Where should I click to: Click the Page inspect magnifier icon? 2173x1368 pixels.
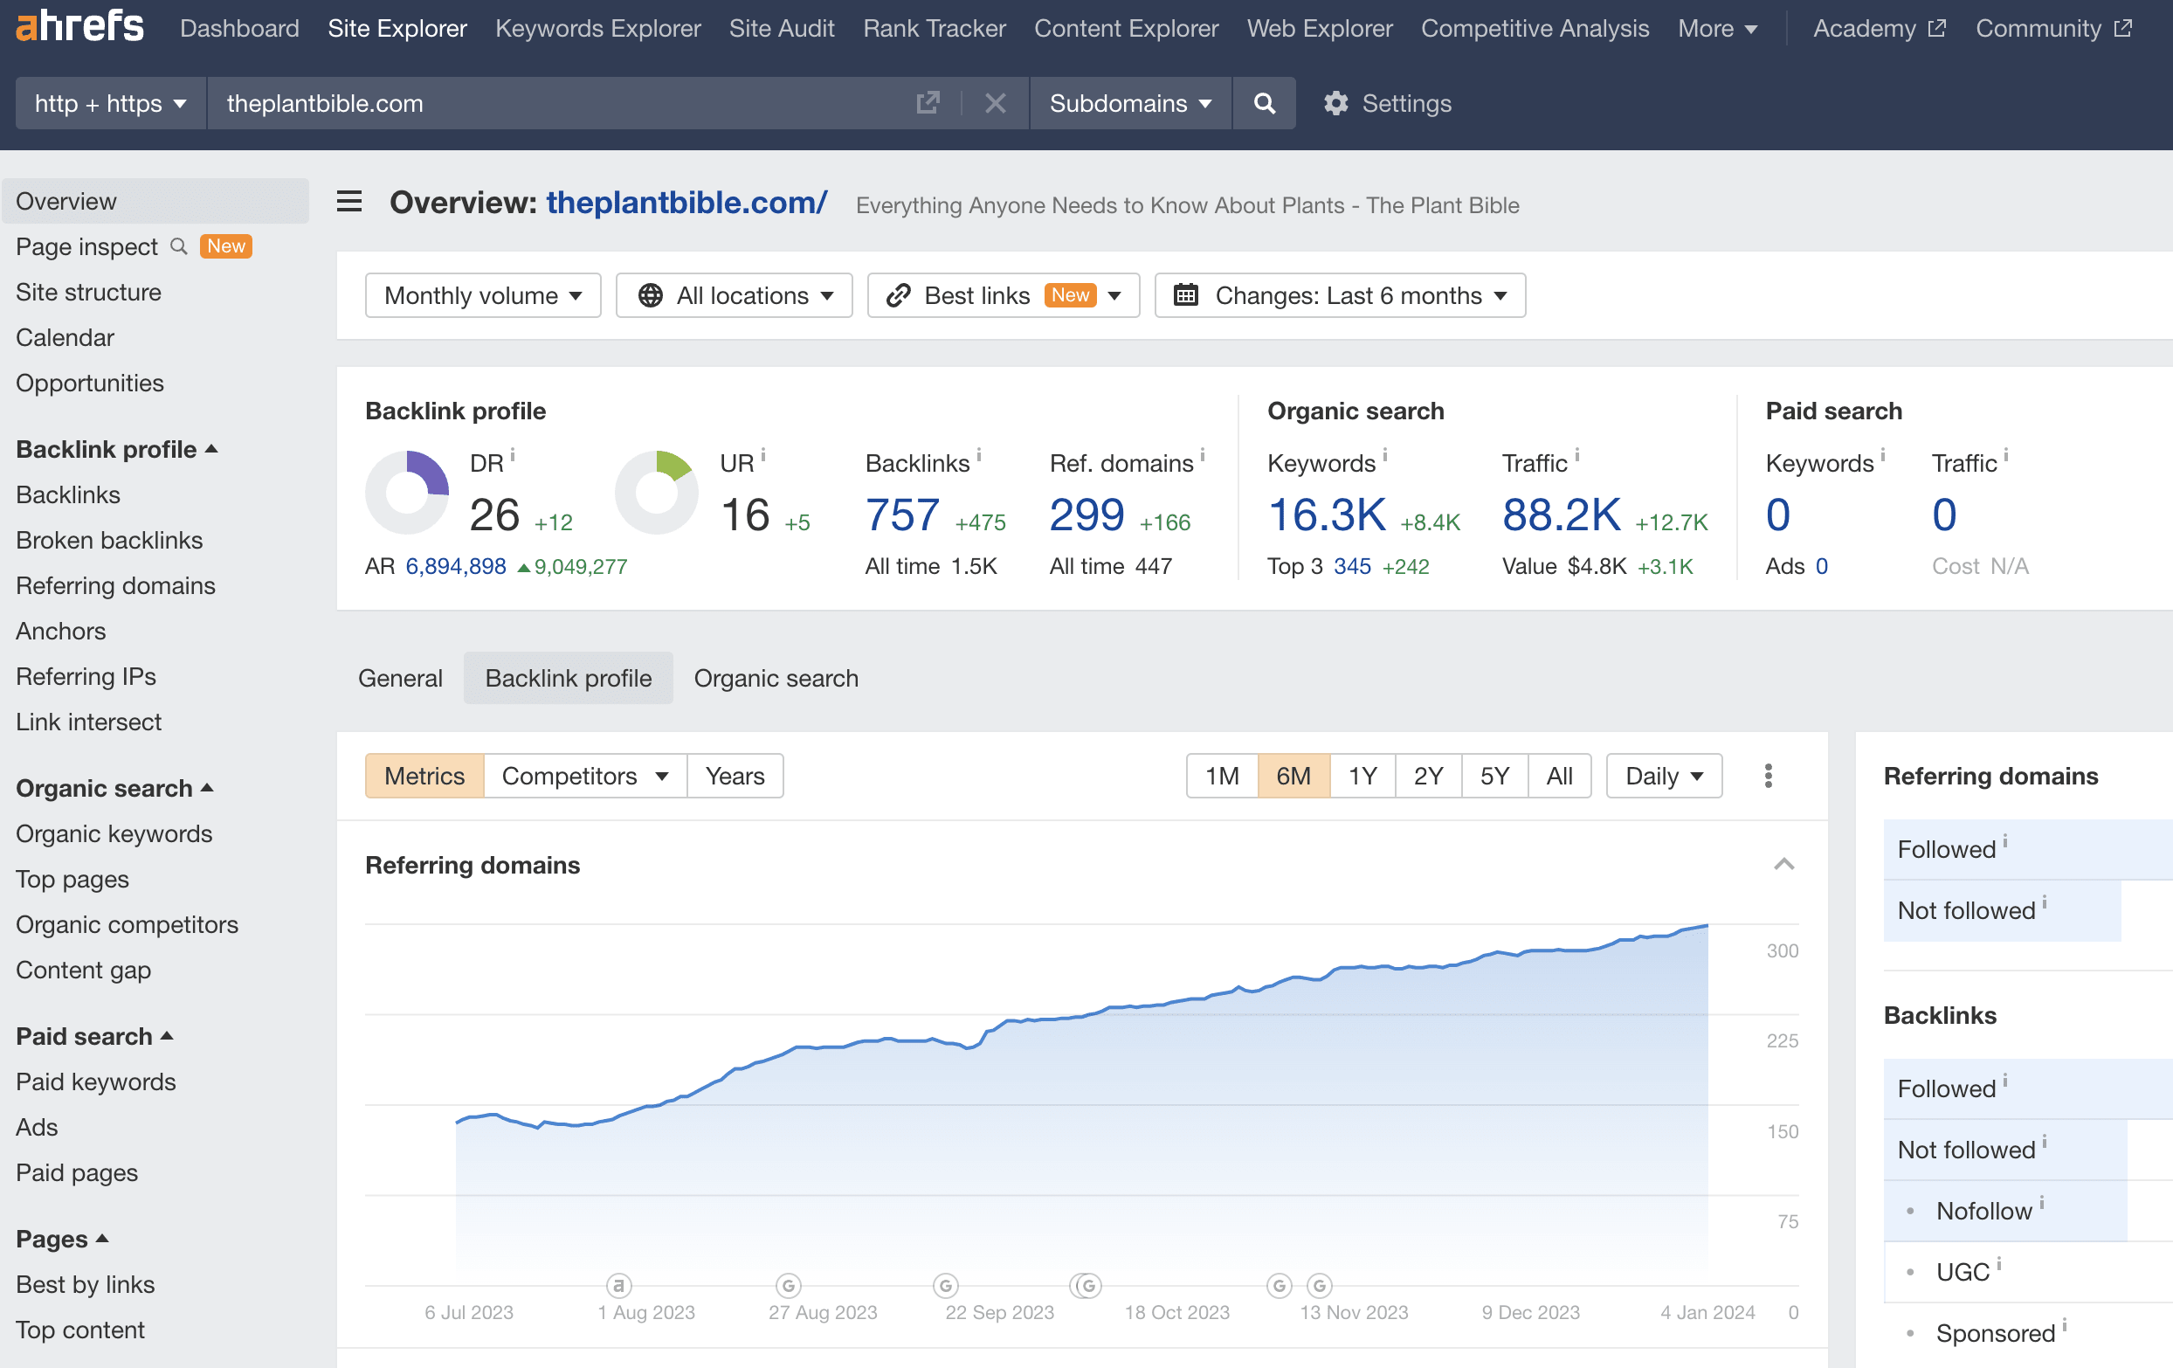[179, 246]
